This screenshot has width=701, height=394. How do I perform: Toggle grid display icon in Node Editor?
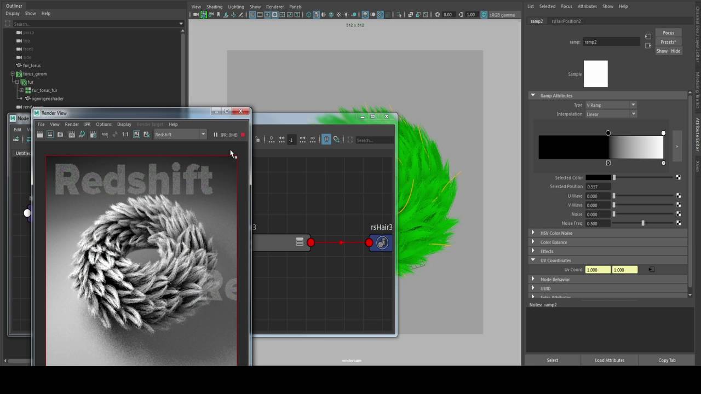point(326,139)
